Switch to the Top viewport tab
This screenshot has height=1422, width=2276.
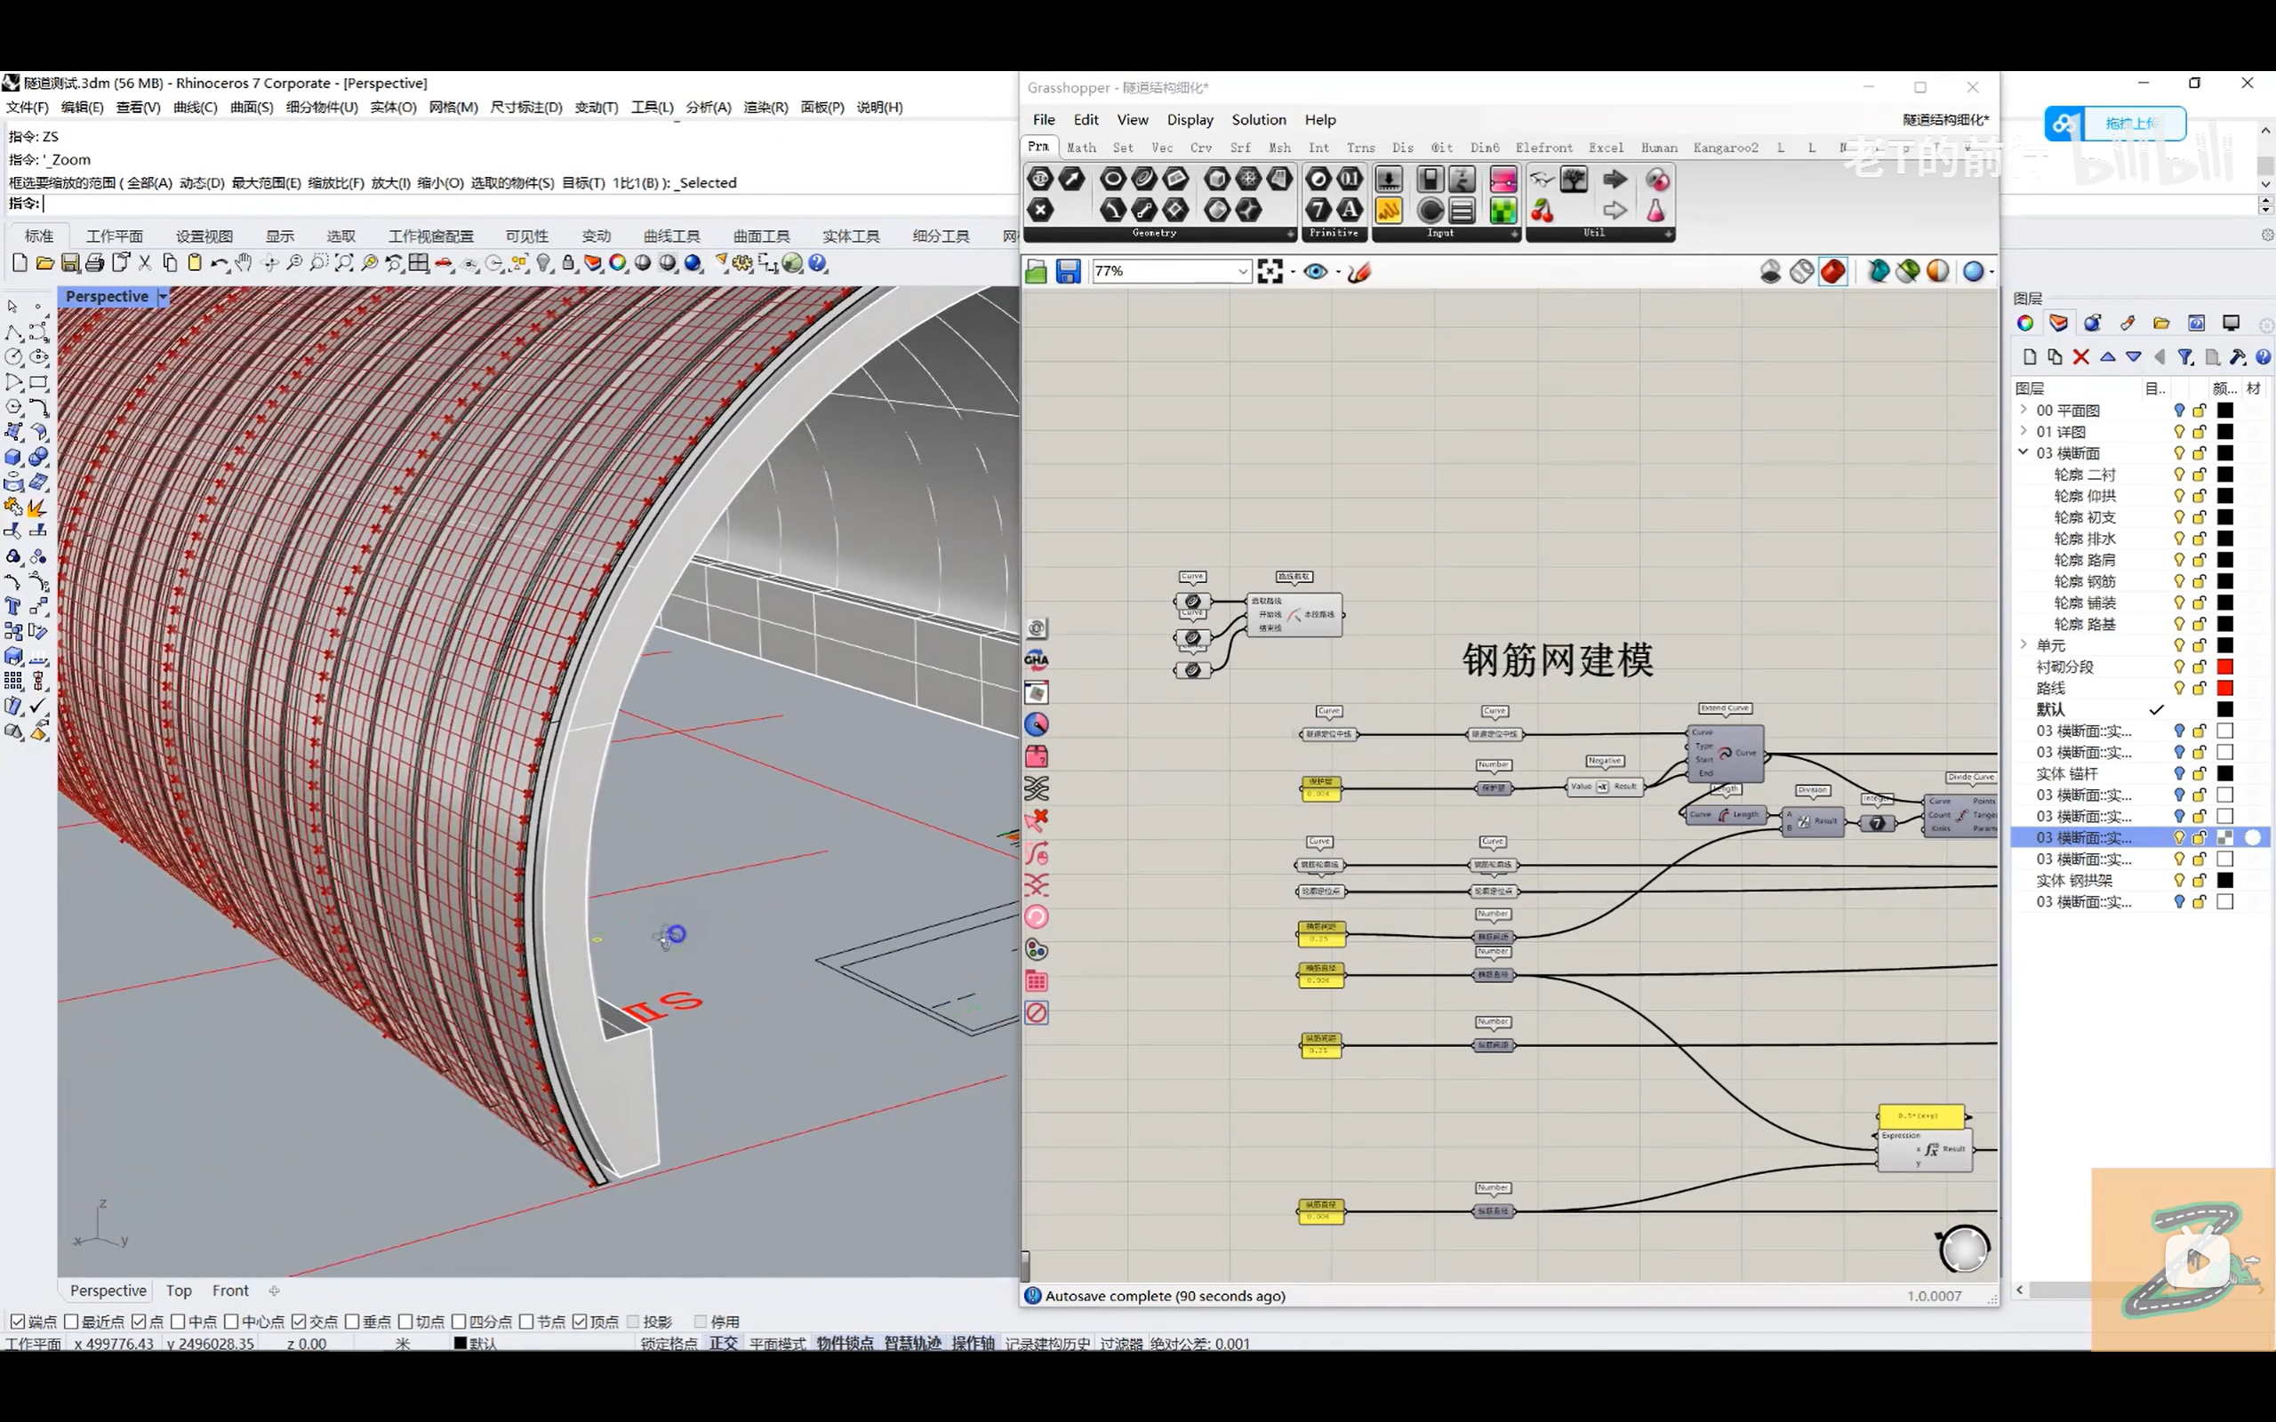(179, 1290)
